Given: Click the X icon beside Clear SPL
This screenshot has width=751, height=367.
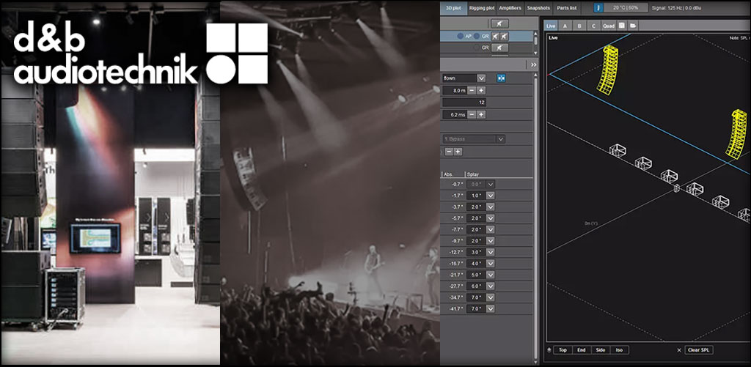Looking at the screenshot, I should [x=678, y=350].
